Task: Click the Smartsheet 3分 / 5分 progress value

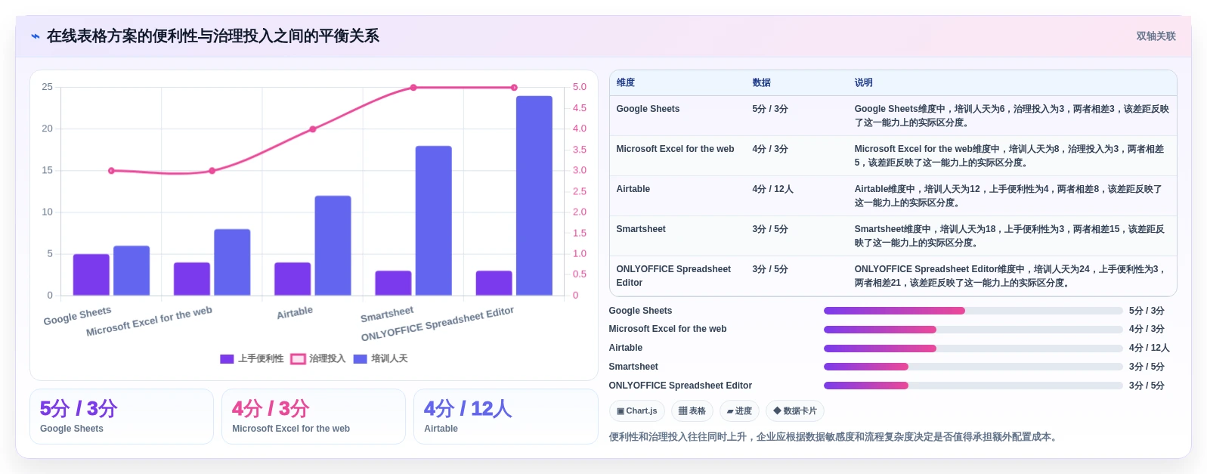Action: [1147, 367]
